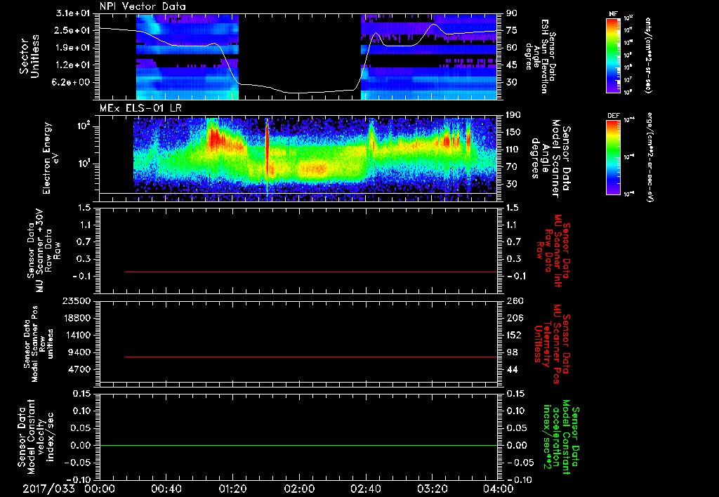Click the '1.2e+01' sector tick label
This screenshot has height=497, width=719.
coord(73,65)
